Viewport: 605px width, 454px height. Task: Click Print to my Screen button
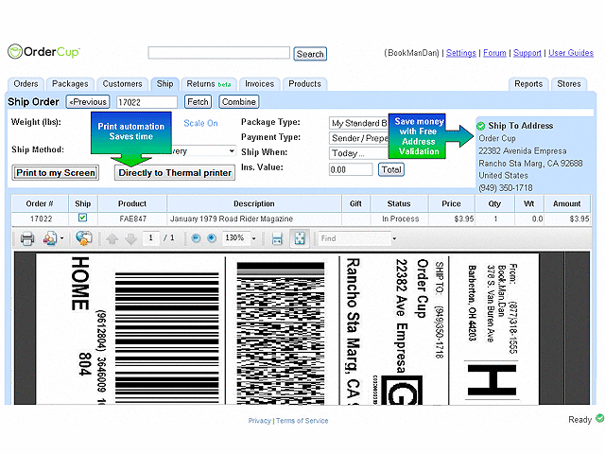tap(56, 172)
